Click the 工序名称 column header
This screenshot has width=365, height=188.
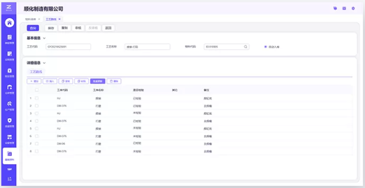(x=99, y=90)
